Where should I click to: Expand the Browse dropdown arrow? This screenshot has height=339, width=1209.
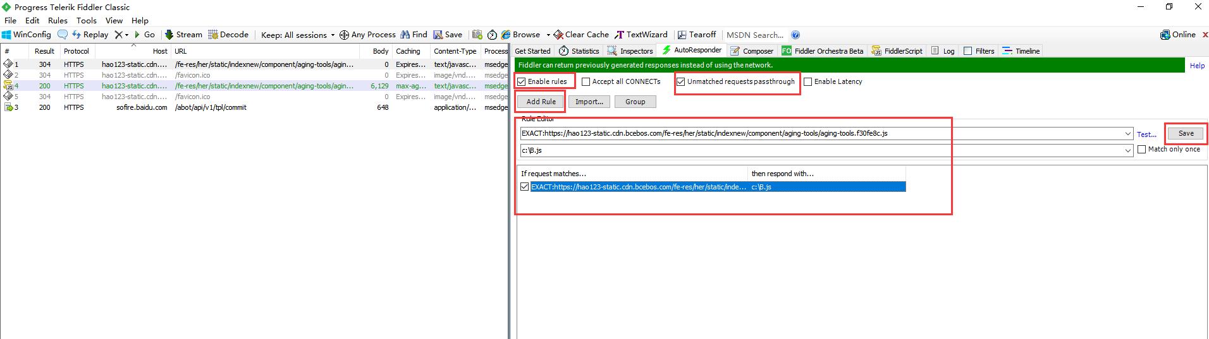(x=548, y=35)
